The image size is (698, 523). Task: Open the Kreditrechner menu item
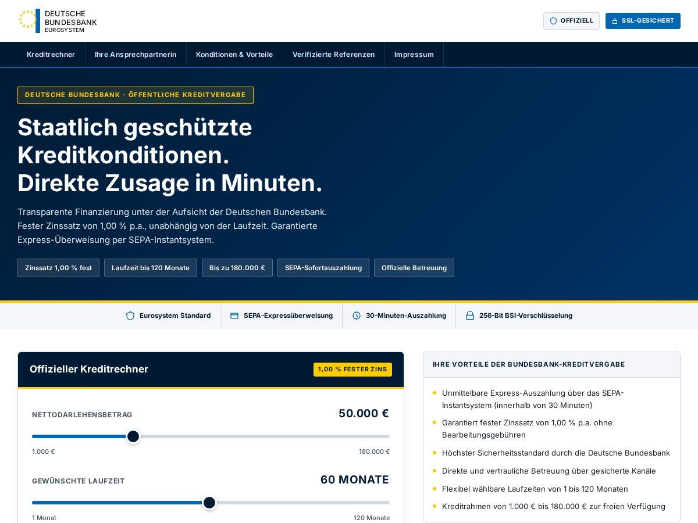click(51, 55)
